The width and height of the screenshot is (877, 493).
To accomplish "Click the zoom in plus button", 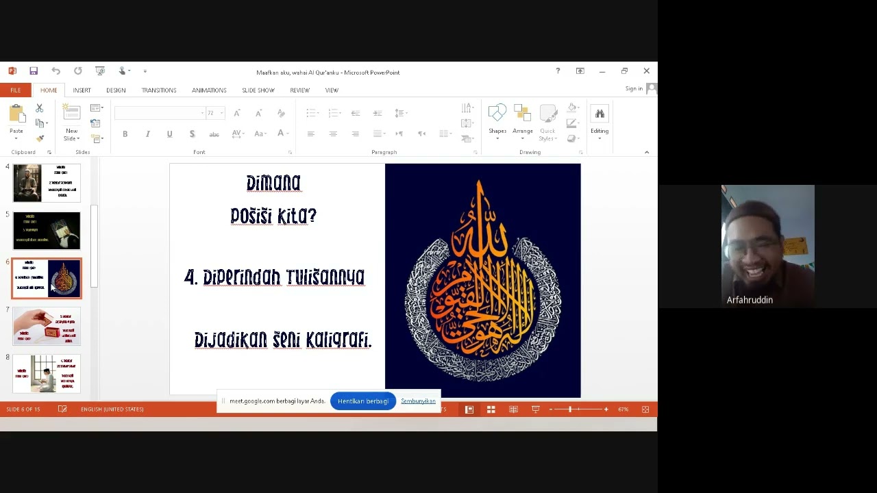I will point(606,409).
